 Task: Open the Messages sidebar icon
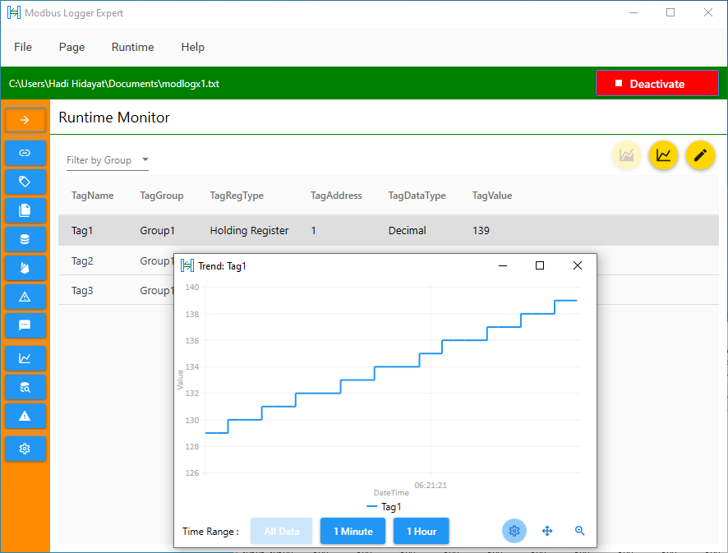coord(25,325)
